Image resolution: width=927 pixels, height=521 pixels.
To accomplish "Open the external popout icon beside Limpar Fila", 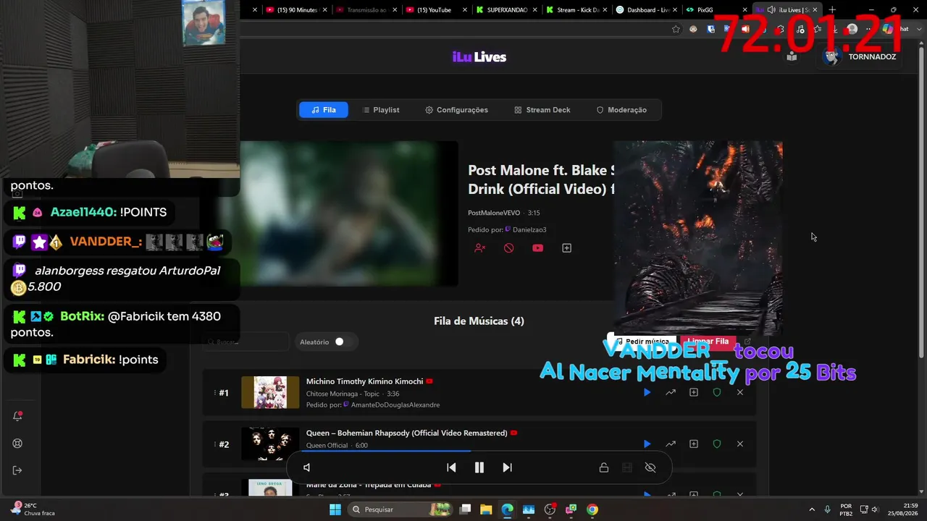I will tap(747, 342).
